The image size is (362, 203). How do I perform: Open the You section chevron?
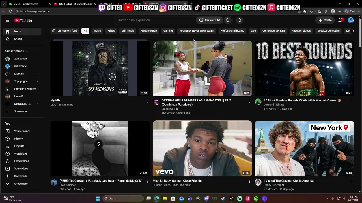[x=13, y=123]
